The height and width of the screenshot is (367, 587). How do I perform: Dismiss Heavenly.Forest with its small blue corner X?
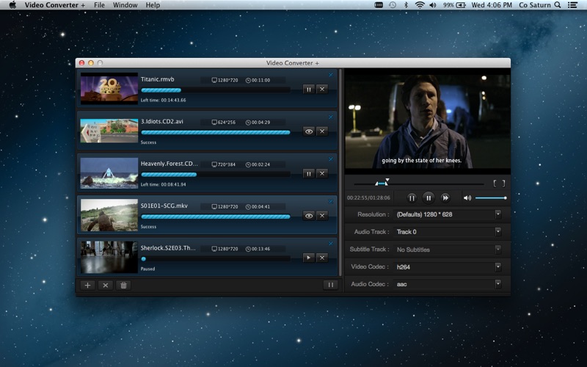click(x=331, y=159)
